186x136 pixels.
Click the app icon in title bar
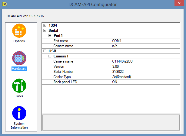point(4,5)
